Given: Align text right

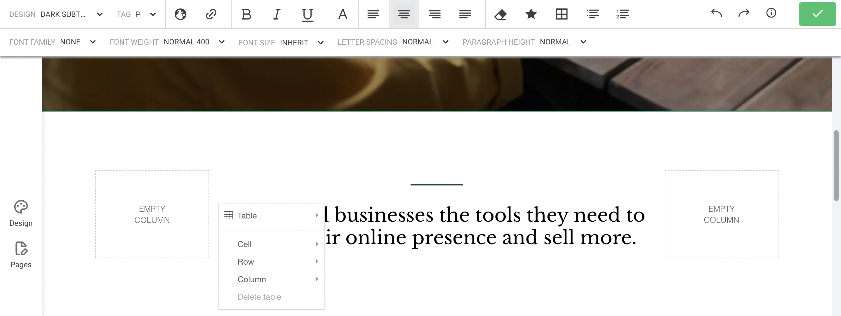Looking at the screenshot, I should pyautogui.click(x=435, y=14).
